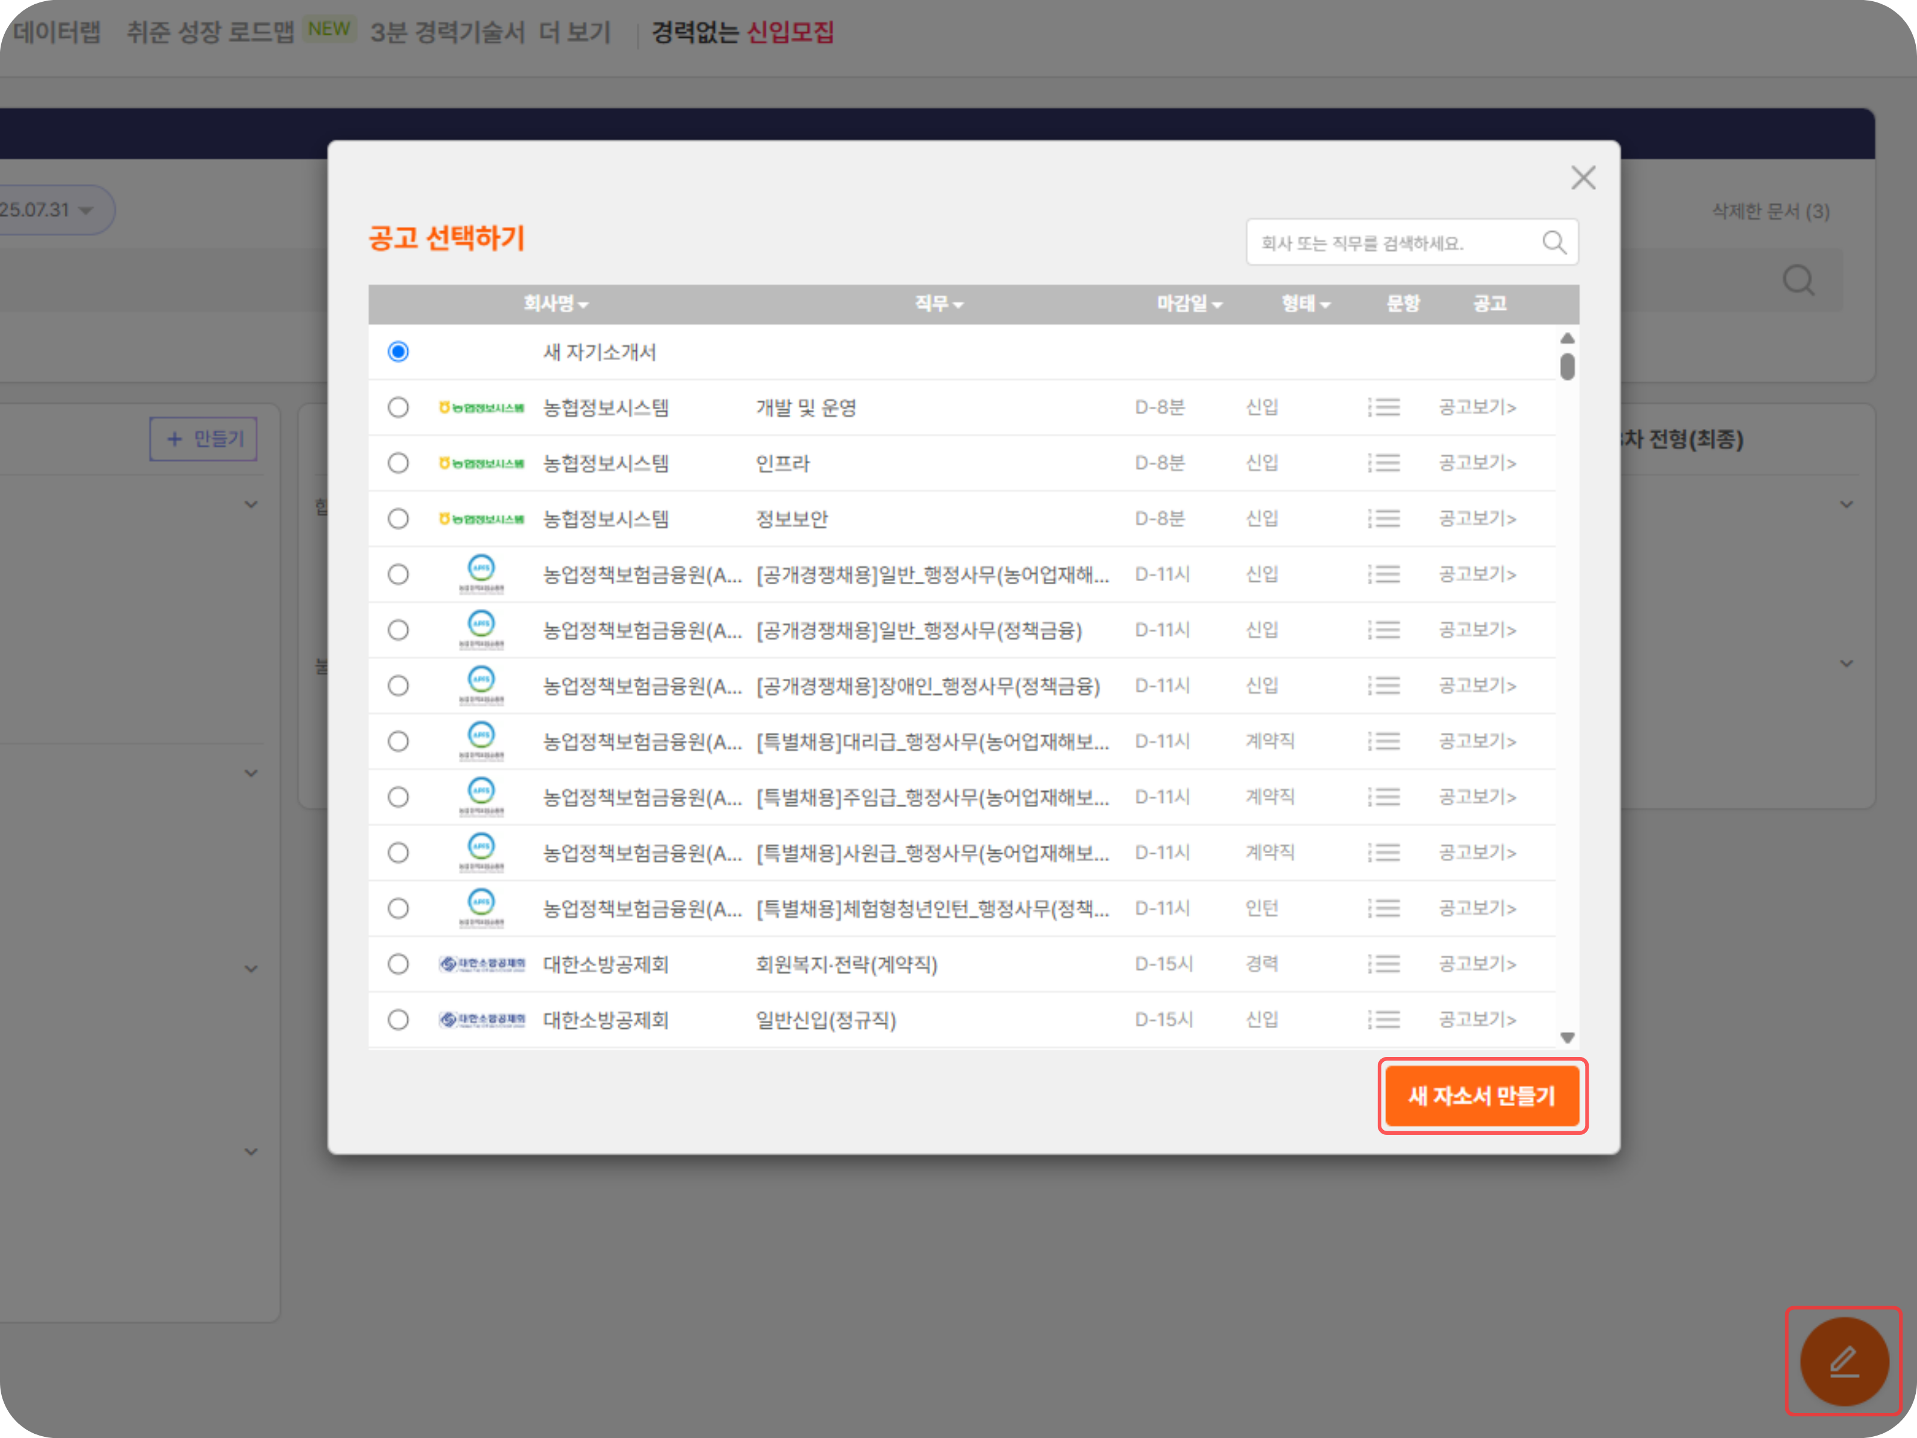Viewport: 1917px width, 1438px height.
Task: Select the 대한소방공제회 회원복지·전략 posting radio
Action: [x=398, y=964]
